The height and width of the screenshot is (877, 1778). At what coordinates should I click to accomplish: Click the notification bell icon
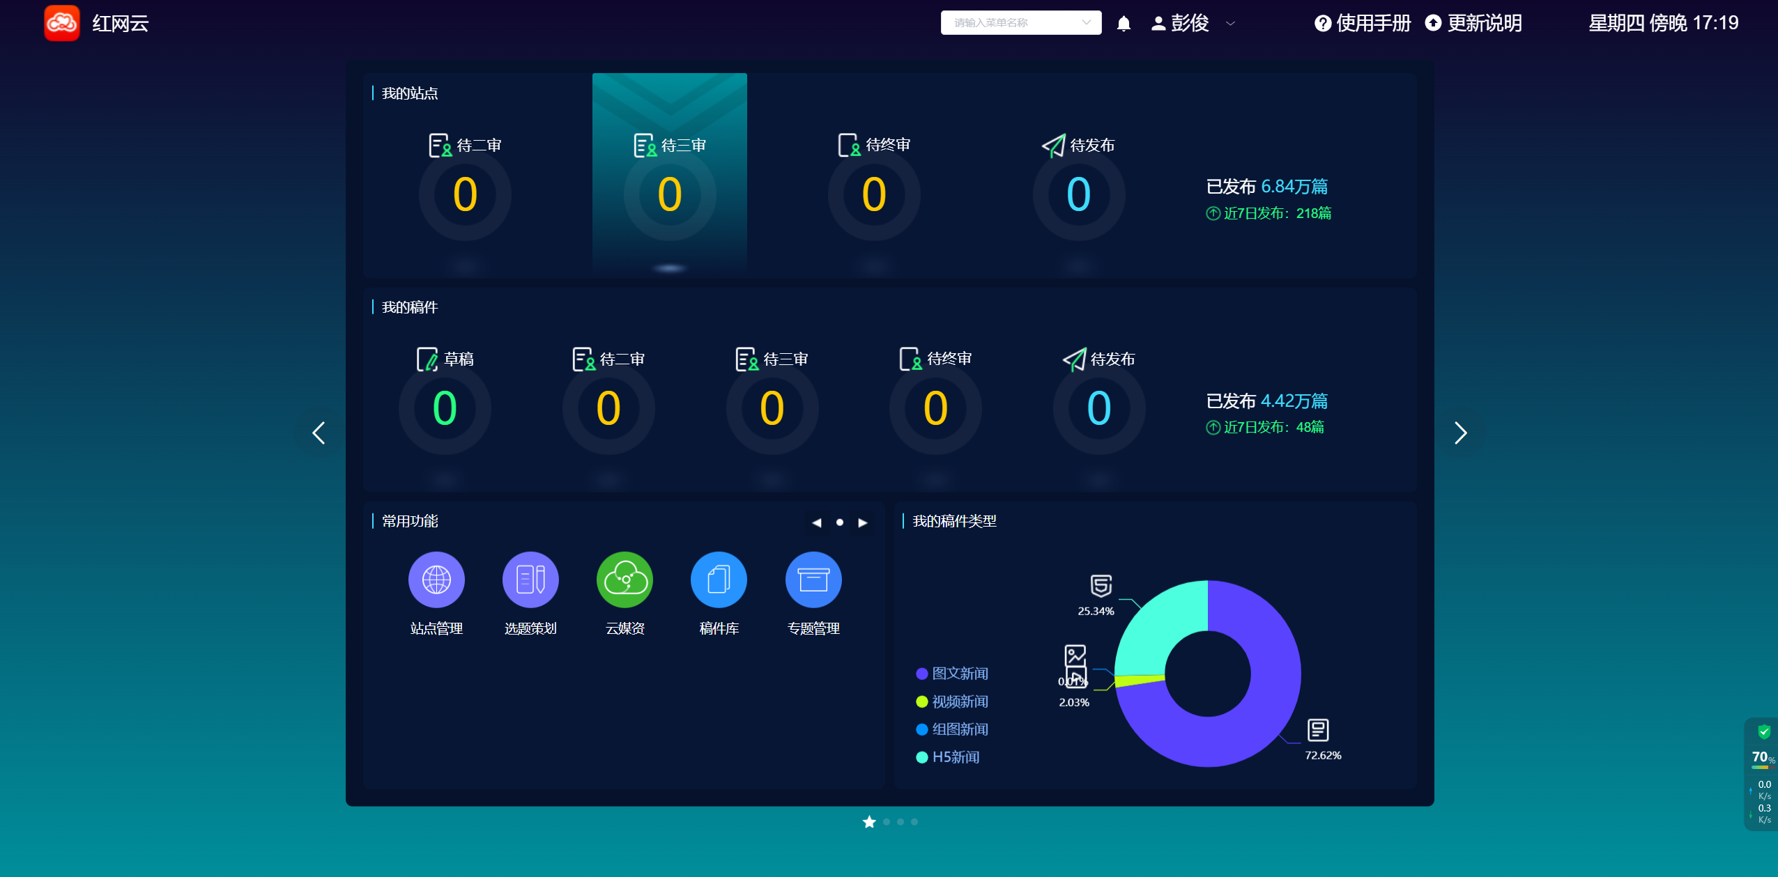coord(1124,24)
